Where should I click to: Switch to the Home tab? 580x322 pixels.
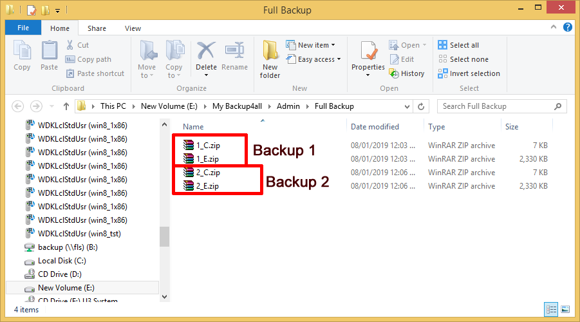pos(60,28)
